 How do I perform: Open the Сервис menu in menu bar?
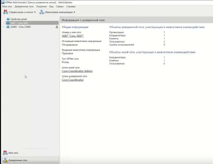pyautogui.click(x=60, y=7)
